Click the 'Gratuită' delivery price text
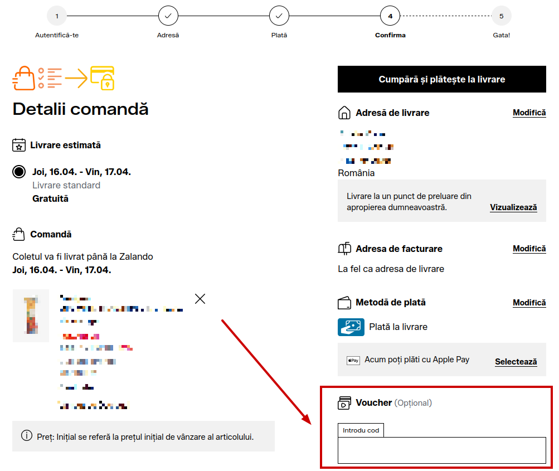Image resolution: width=559 pixels, height=471 pixels. [50, 198]
